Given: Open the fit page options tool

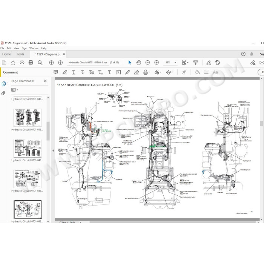Looking at the screenshot, I should [185, 63].
